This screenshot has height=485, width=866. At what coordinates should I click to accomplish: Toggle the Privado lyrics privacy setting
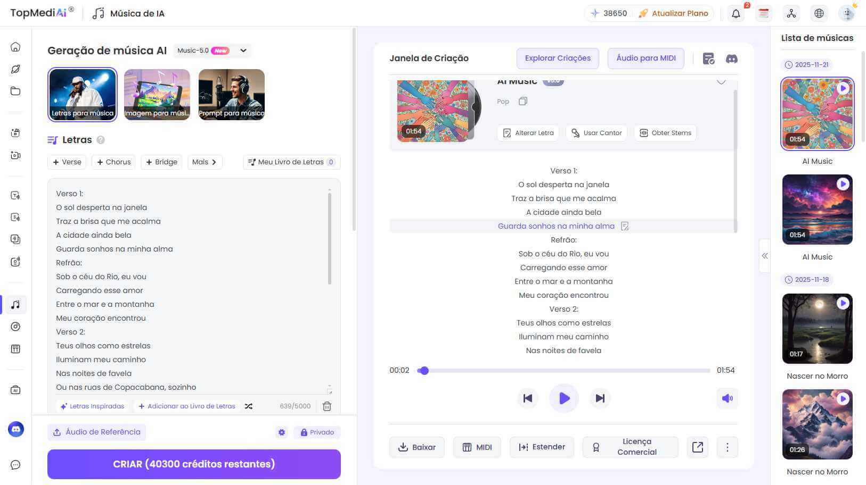point(317,432)
